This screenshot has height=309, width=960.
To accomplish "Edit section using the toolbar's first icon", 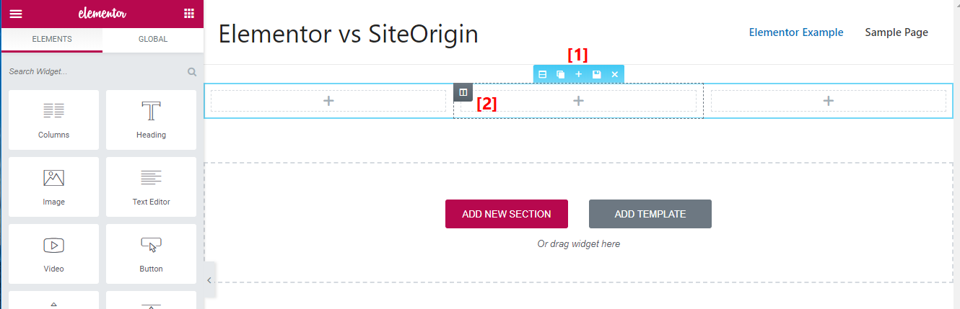I will (543, 74).
